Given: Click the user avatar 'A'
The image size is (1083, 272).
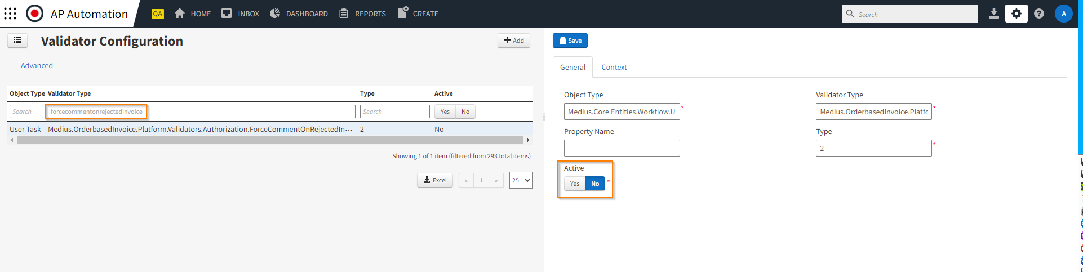Looking at the screenshot, I should click(x=1063, y=14).
